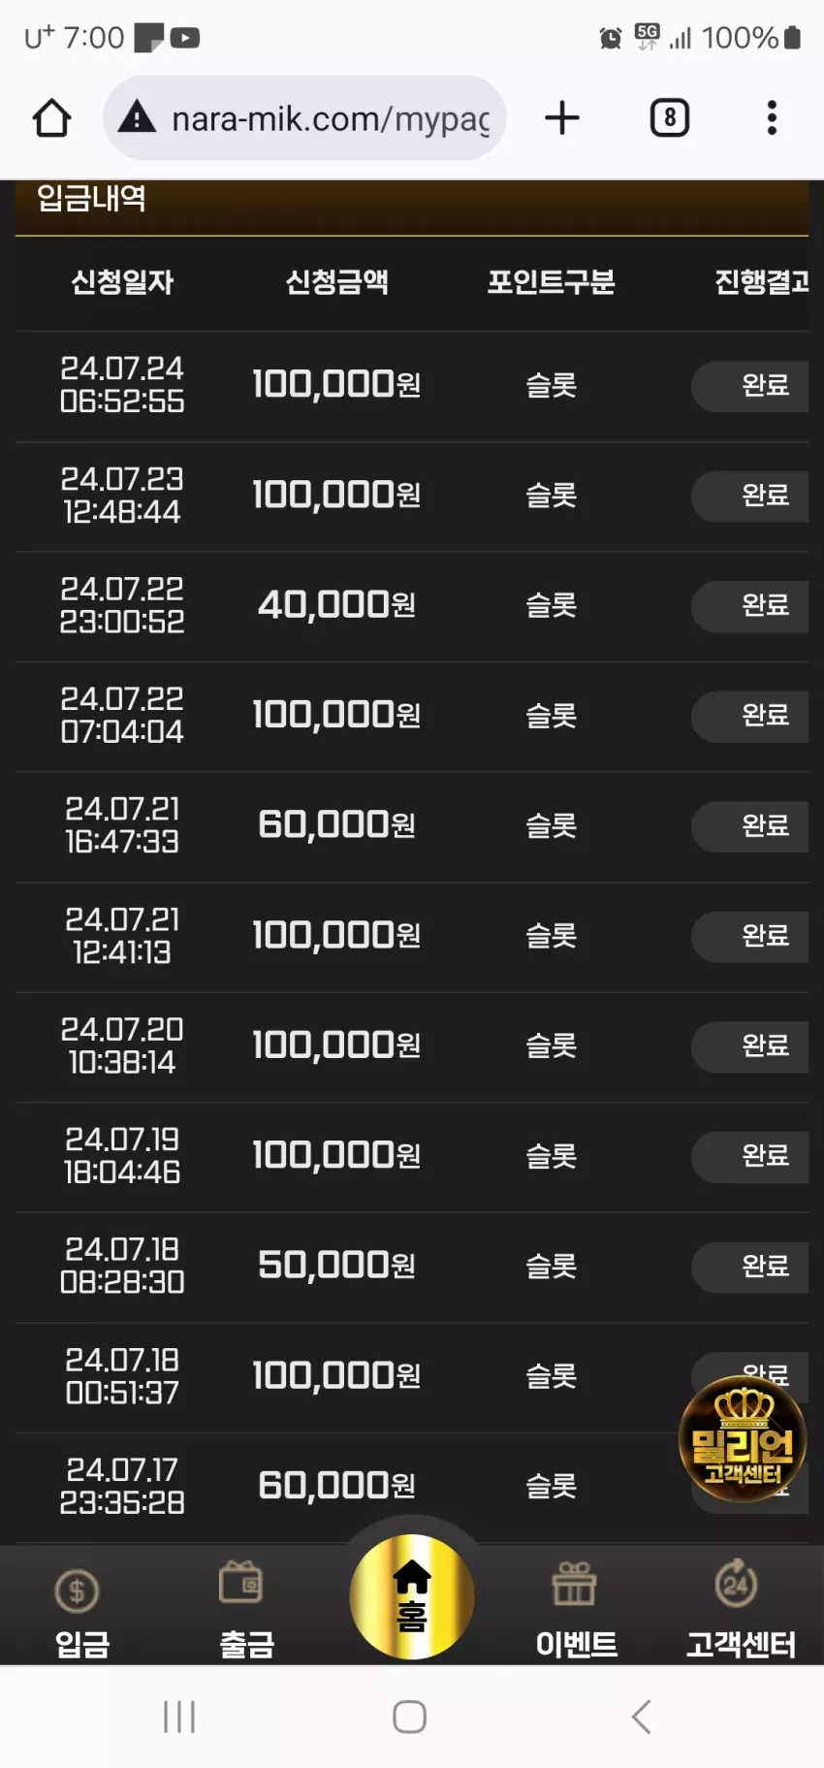
Task: Open the browser three-dot menu
Action: [x=772, y=118]
